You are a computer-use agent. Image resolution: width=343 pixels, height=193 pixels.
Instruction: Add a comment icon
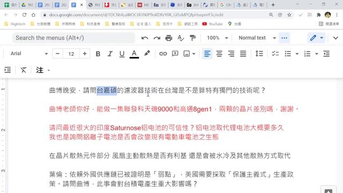175,54
